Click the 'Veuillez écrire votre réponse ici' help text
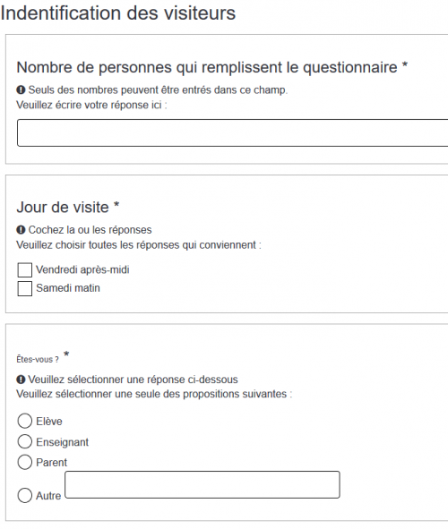The image size is (448, 529). pos(91,105)
